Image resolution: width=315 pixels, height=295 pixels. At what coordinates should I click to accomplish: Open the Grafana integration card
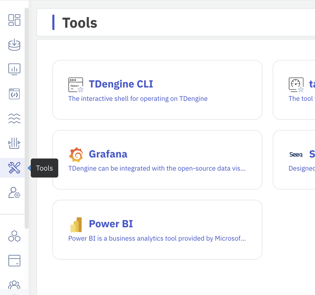(x=157, y=160)
